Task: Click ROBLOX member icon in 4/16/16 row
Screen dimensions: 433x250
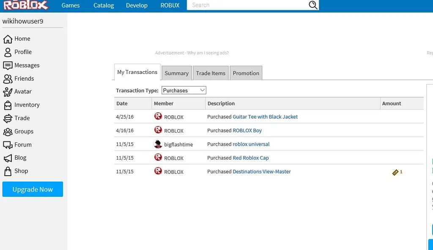Action: (158, 130)
